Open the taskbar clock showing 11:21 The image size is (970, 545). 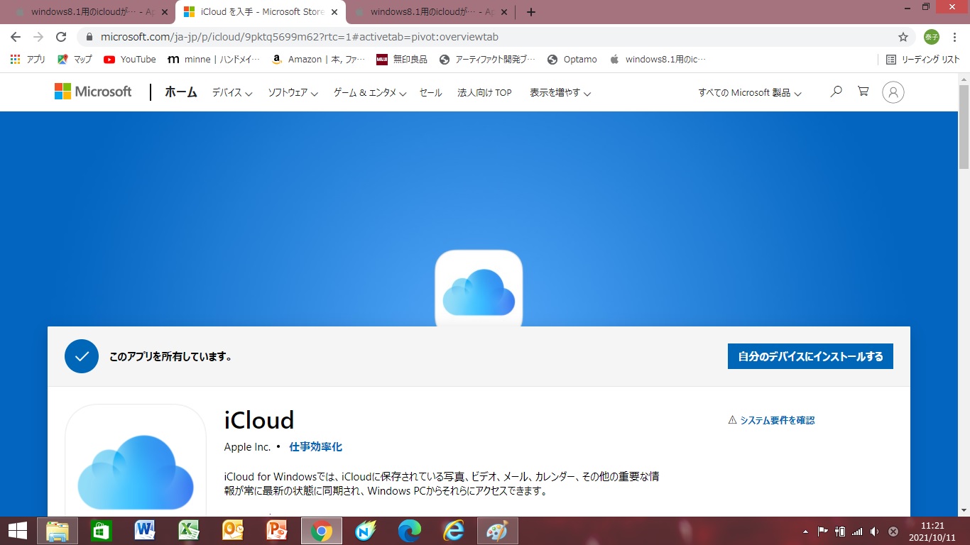click(932, 531)
